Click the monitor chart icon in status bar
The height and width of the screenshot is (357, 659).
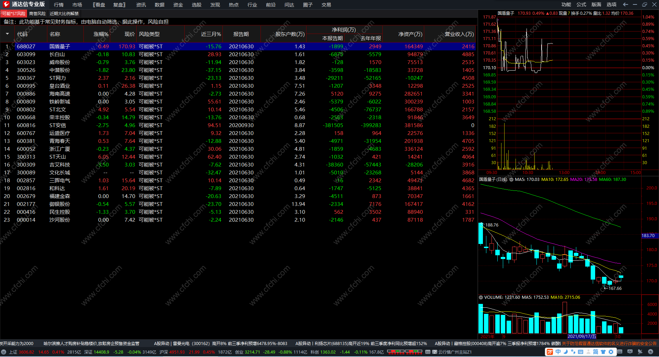point(630,352)
